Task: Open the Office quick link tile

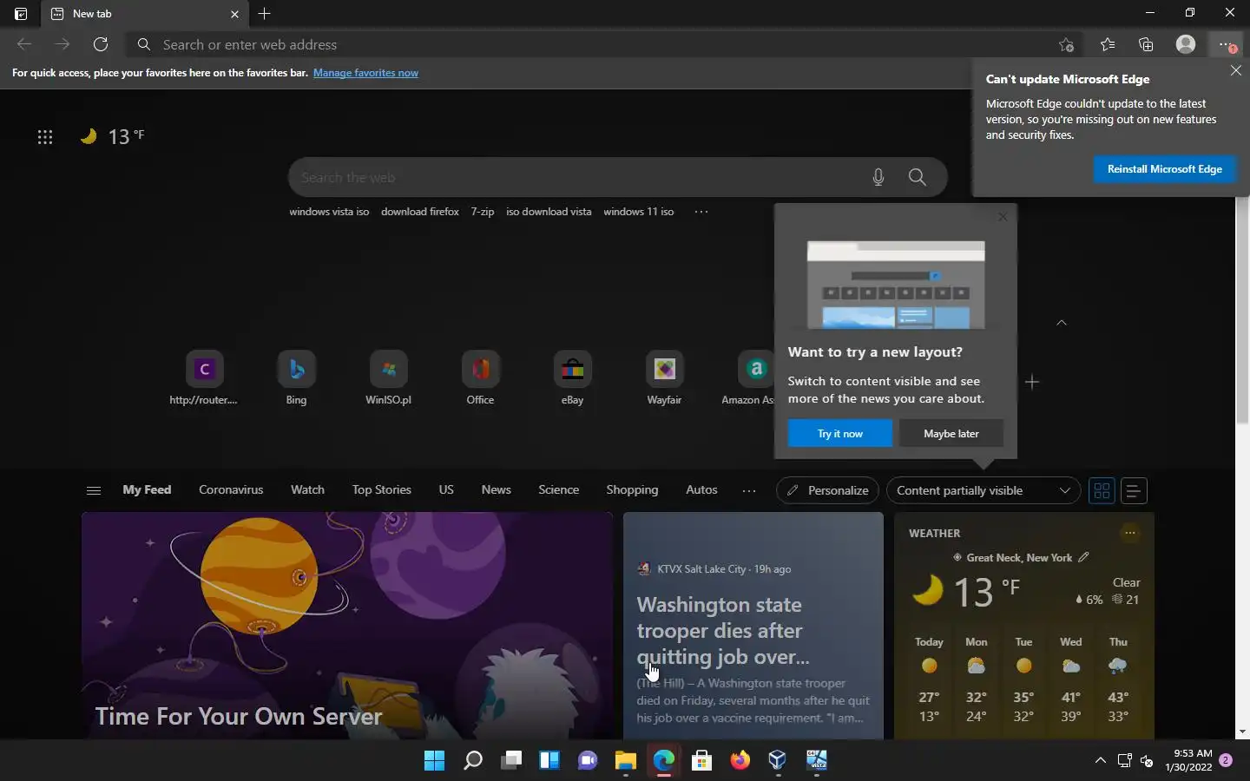Action: pos(480,378)
